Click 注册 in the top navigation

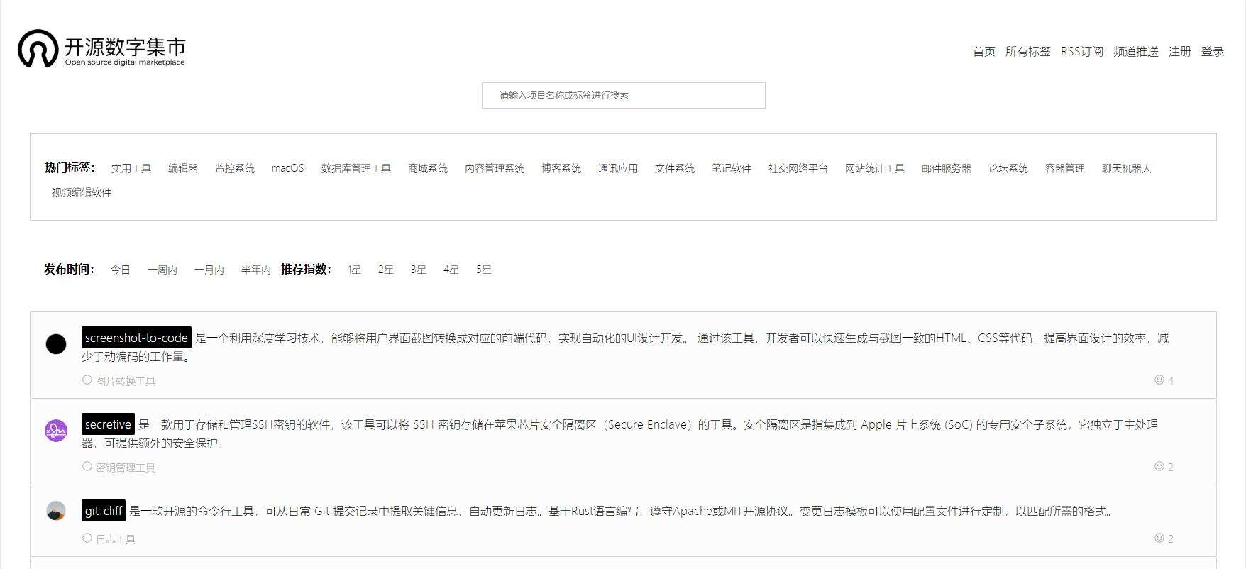pyautogui.click(x=1179, y=51)
